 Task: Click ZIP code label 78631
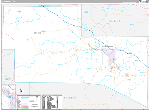86,12
